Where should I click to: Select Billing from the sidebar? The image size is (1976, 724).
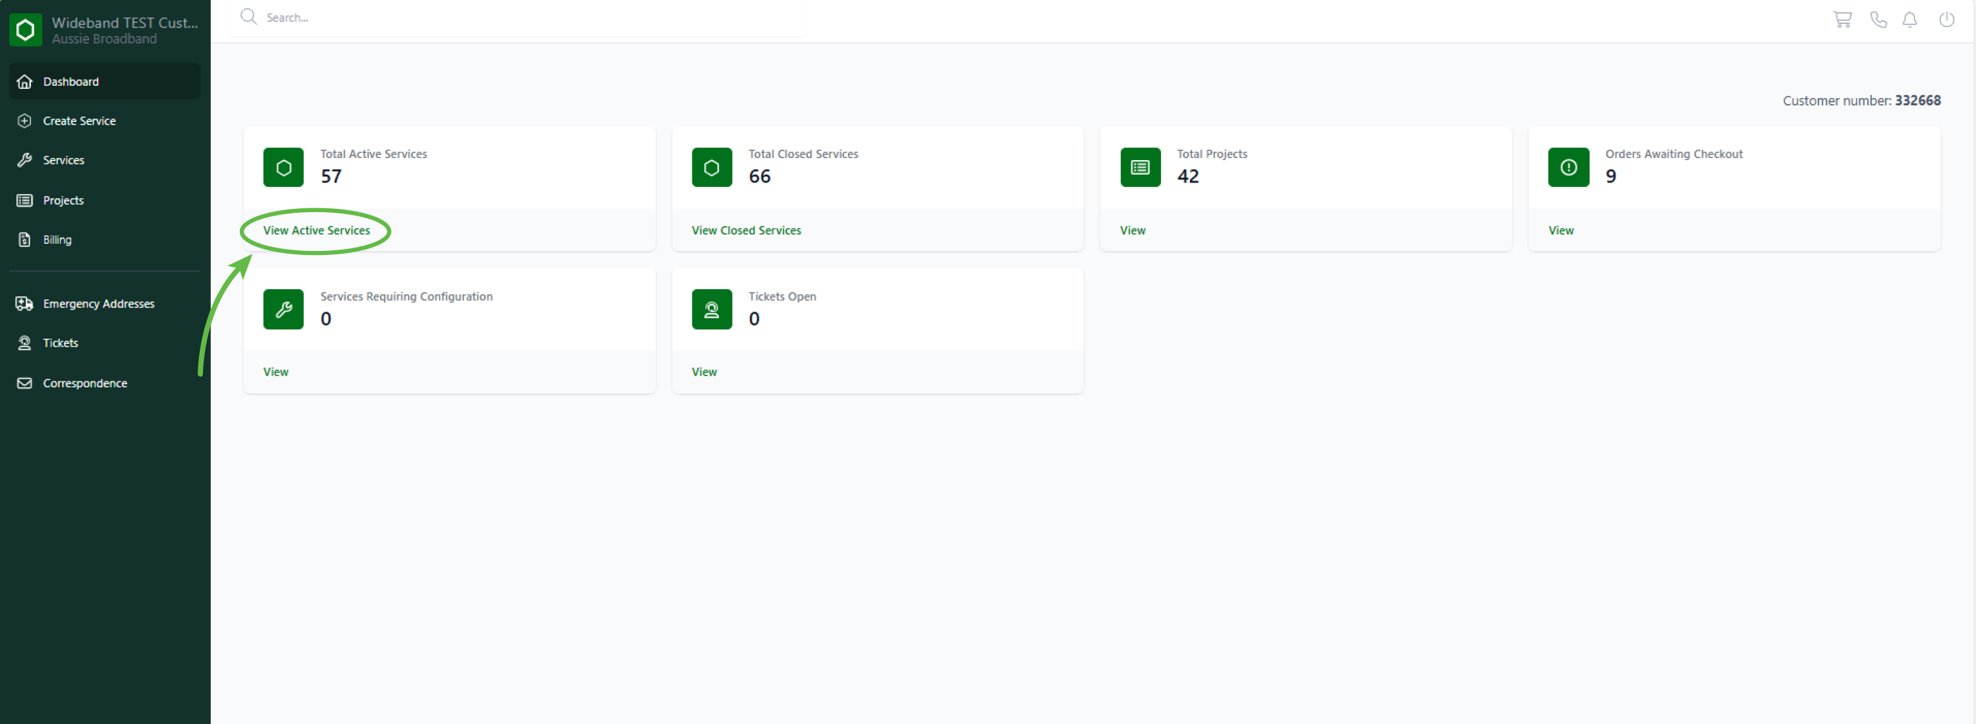tap(57, 240)
